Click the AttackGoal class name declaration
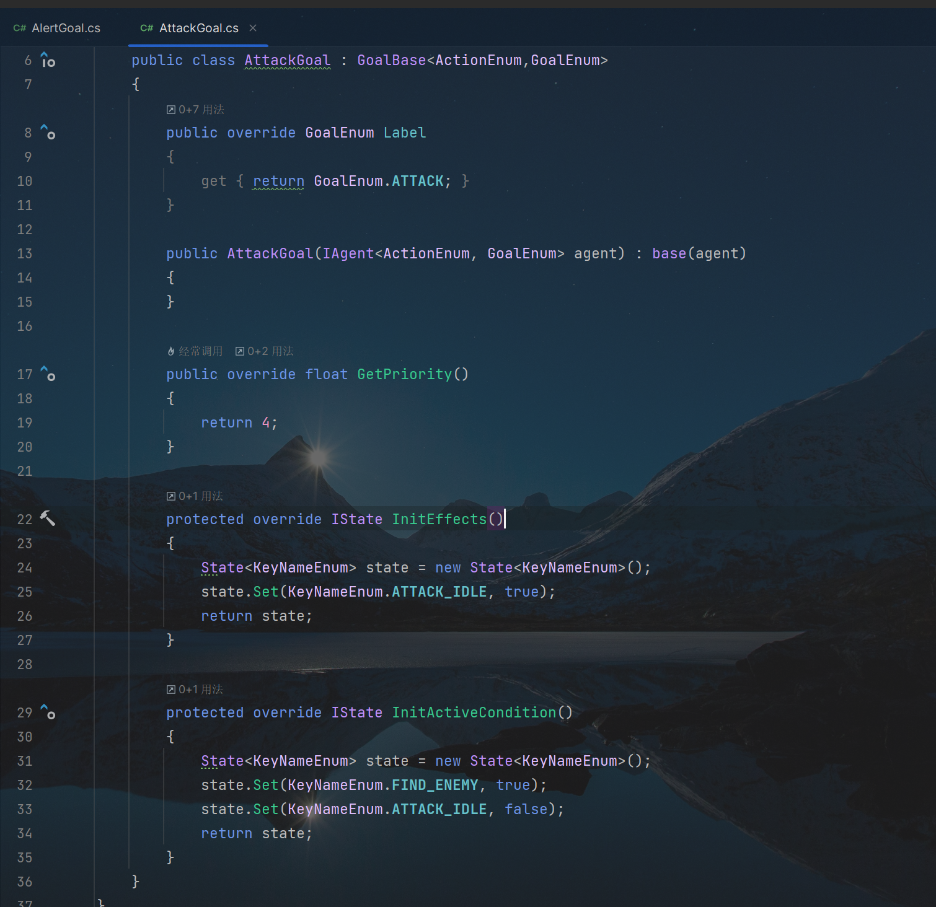The height and width of the screenshot is (907, 936). 287,61
